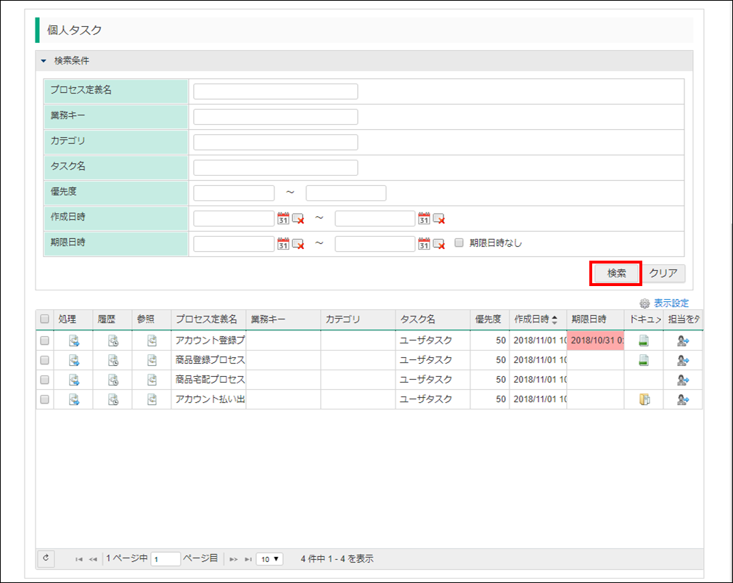Open history icon for 商品登録プロセス row

112,360
